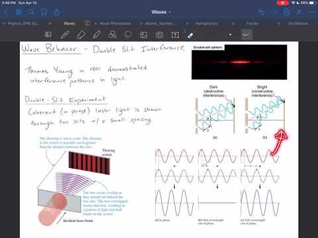Open the search tool in top bar
This screenshot has height=238, width=318.
click(x=31, y=13)
